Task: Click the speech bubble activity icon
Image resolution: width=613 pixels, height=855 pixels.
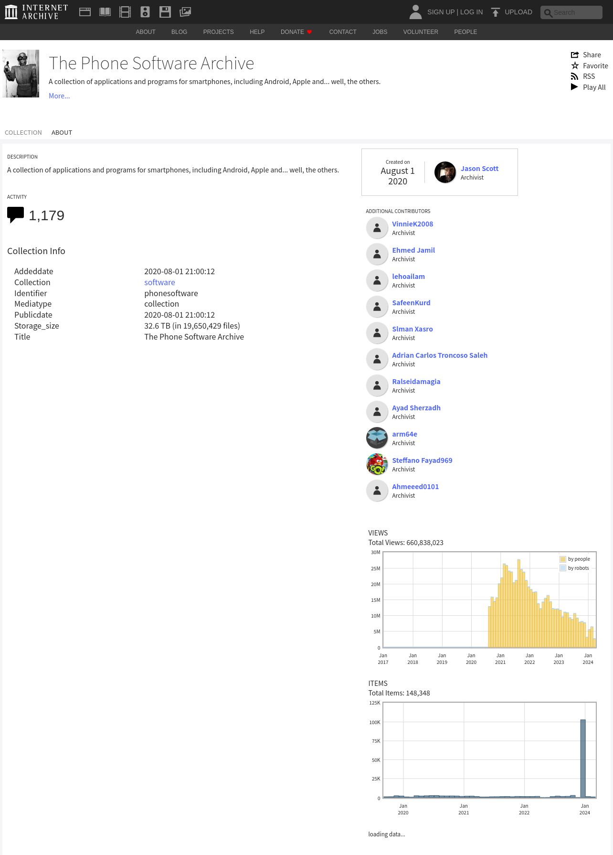Action: pyautogui.click(x=15, y=215)
